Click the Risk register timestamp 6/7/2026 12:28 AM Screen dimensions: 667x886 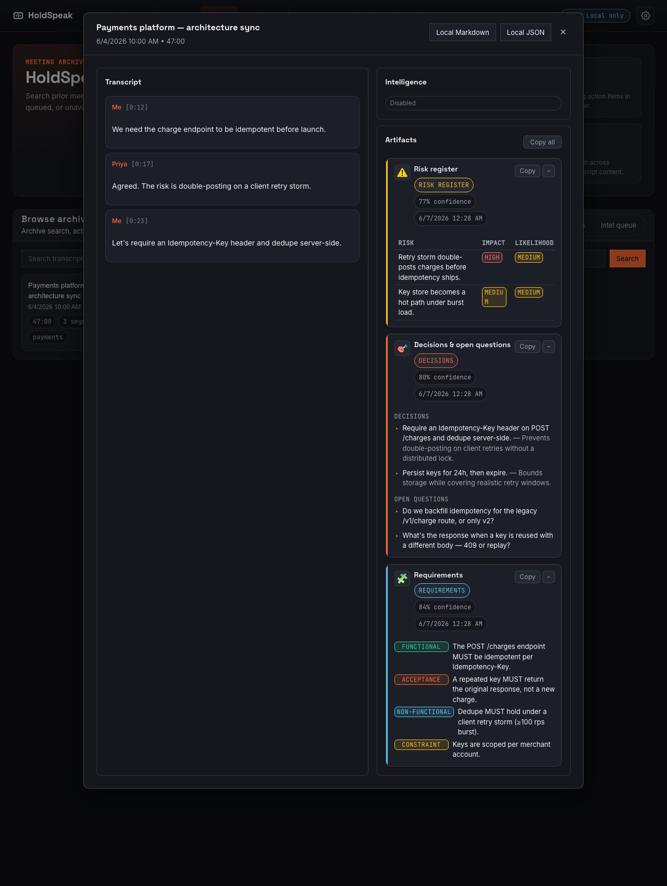point(451,218)
